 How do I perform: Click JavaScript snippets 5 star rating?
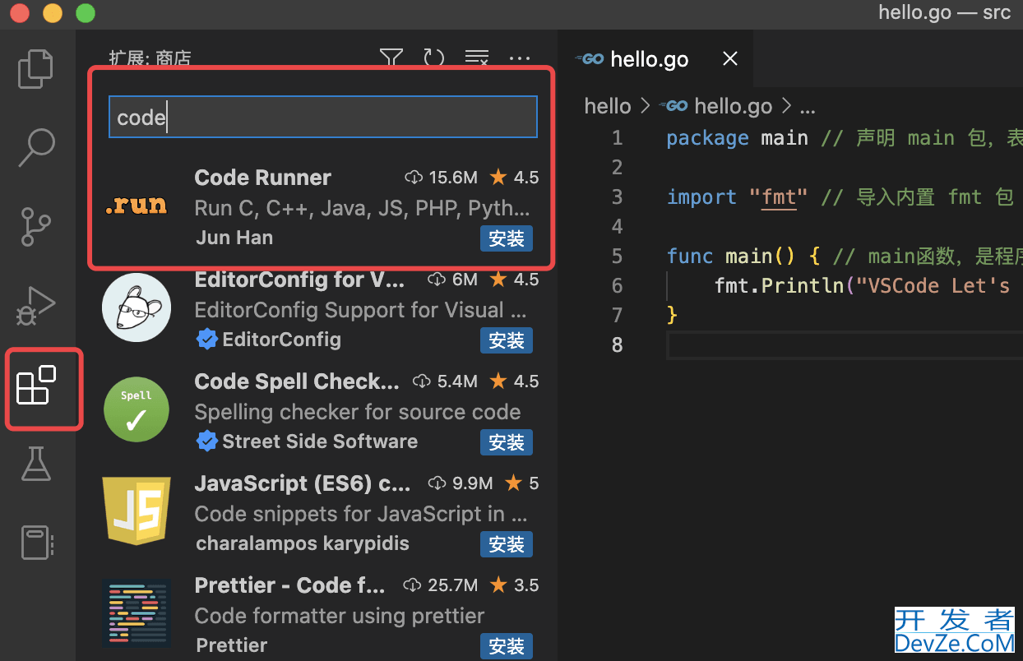(522, 483)
